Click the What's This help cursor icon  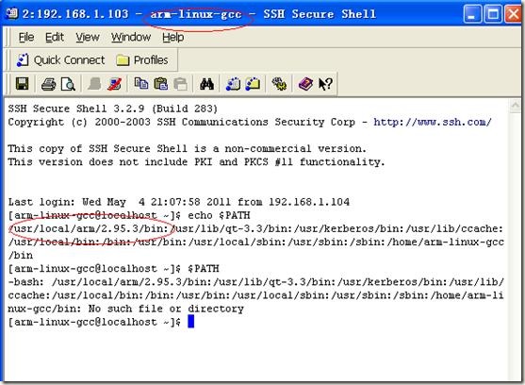tap(325, 84)
